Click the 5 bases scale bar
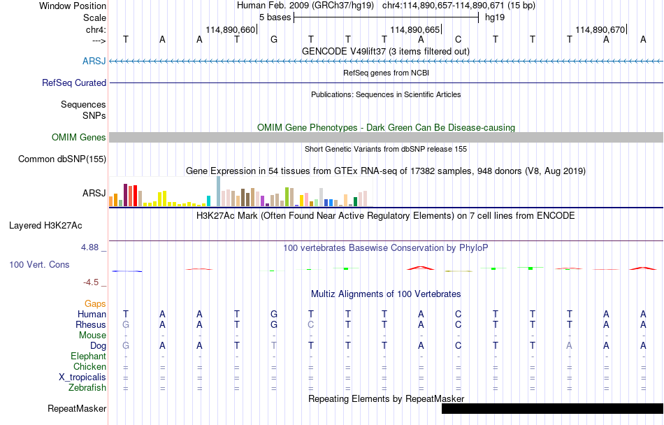 pos(387,17)
